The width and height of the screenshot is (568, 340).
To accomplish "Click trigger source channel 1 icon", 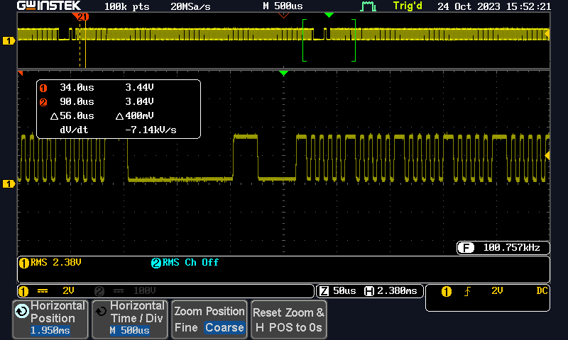I will pyautogui.click(x=447, y=292).
